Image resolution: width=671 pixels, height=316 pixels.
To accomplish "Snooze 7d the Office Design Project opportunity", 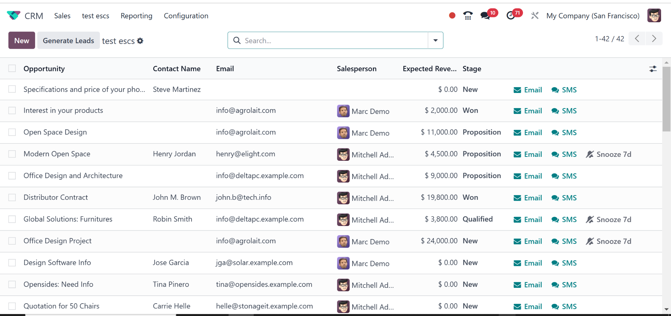I will coord(608,241).
